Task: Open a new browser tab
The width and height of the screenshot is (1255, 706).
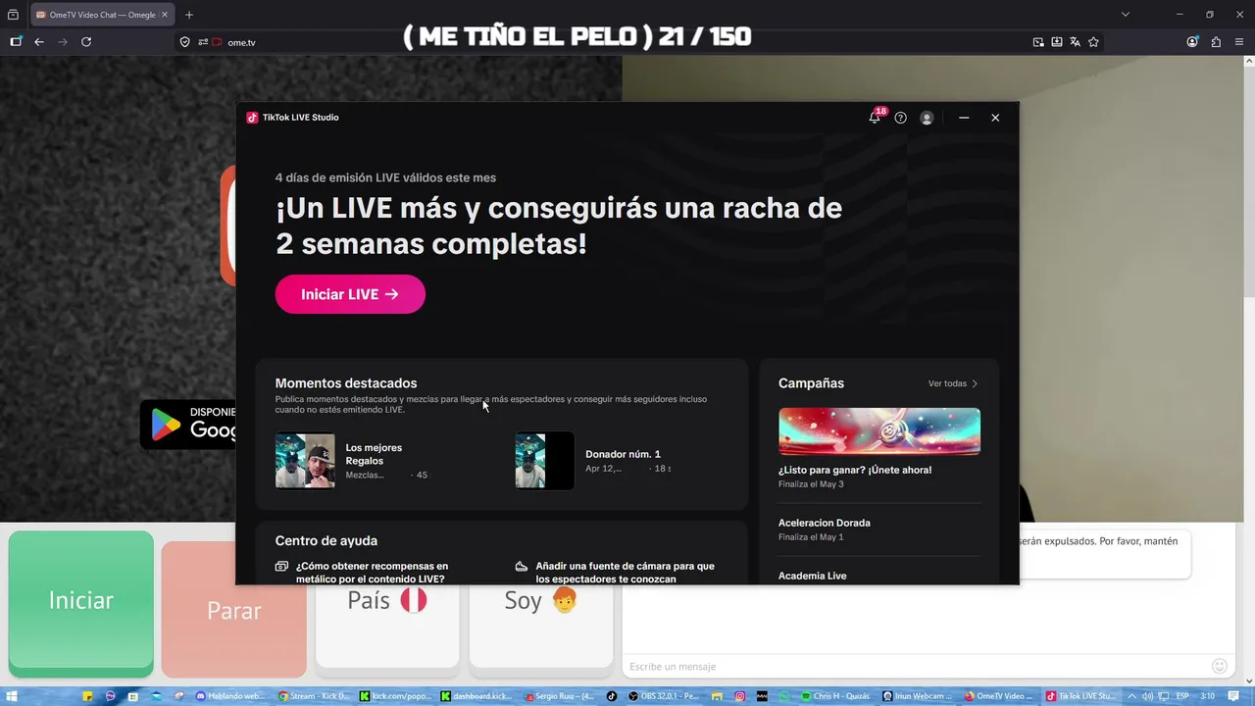Action: pyautogui.click(x=189, y=15)
